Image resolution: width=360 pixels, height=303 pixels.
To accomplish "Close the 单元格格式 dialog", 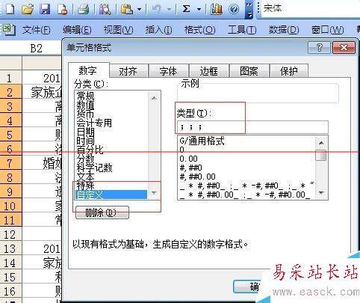I will click(x=344, y=47).
